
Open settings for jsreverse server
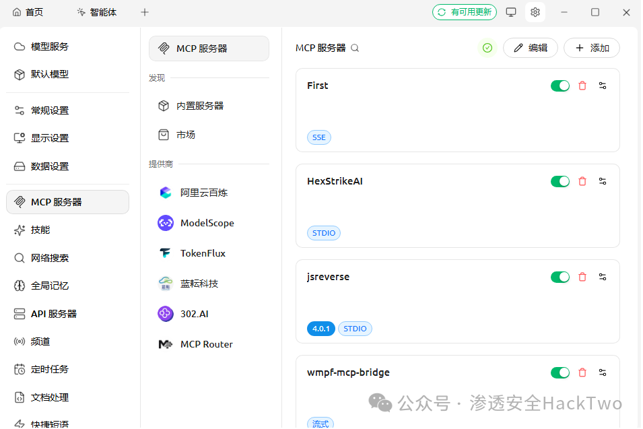pyautogui.click(x=603, y=277)
